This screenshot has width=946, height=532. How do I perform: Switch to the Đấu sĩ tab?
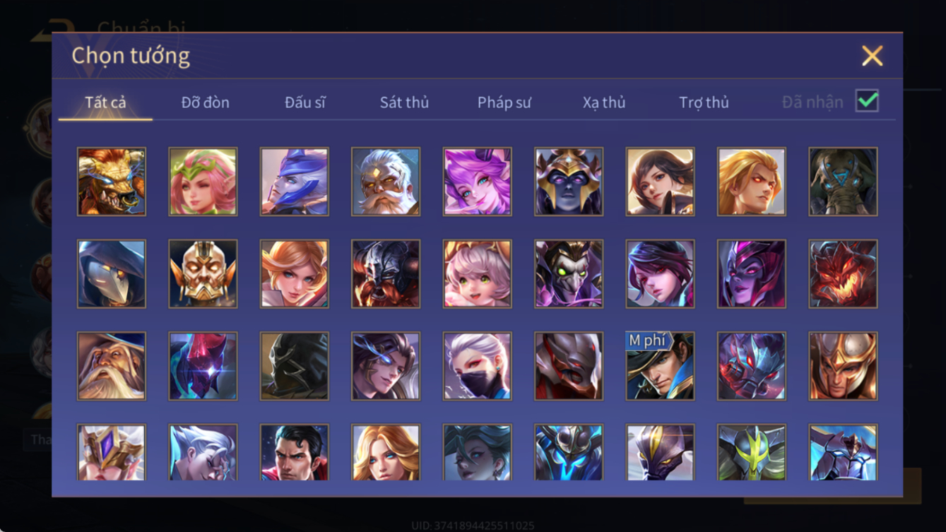point(305,102)
